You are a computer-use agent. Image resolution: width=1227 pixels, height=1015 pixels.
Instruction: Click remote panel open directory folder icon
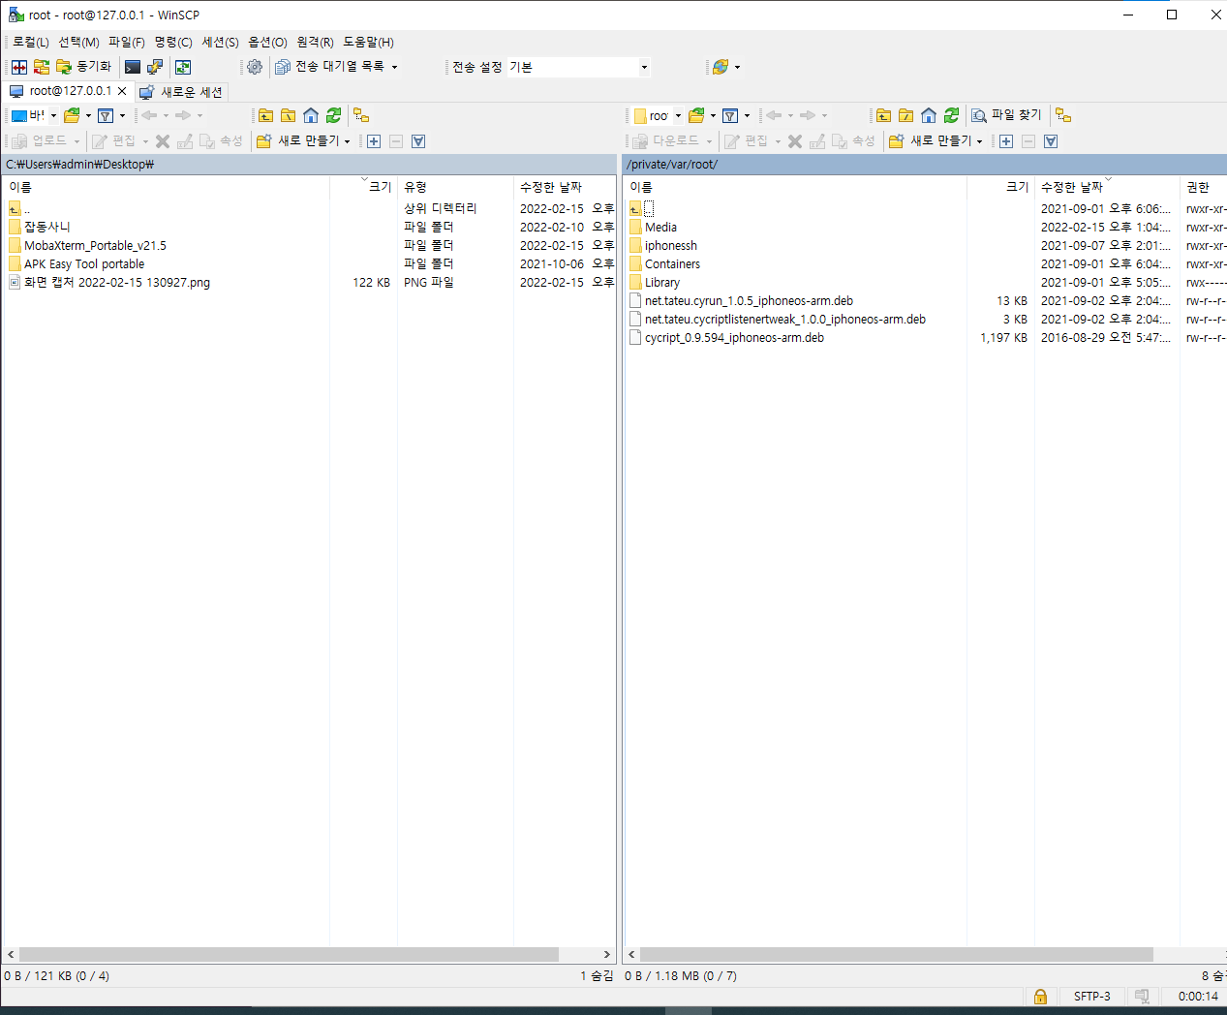pyautogui.click(x=696, y=115)
